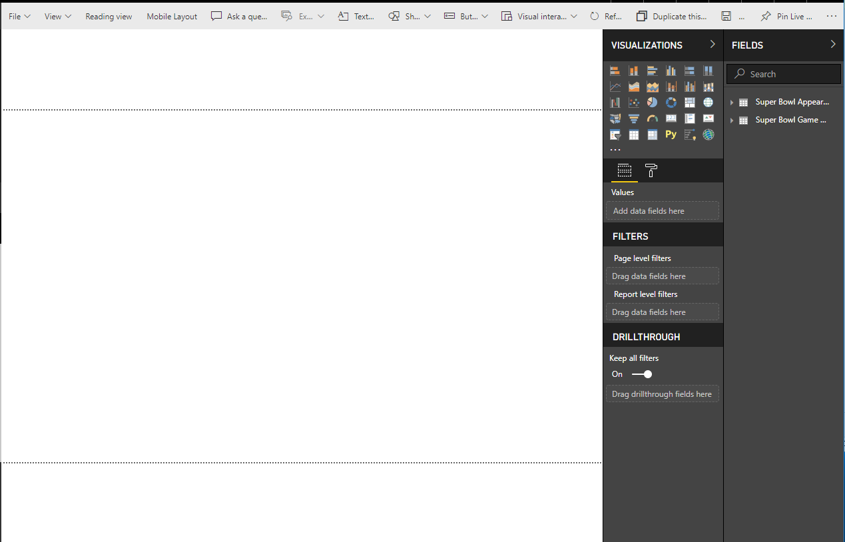The image size is (845, 542).
Task: Select line and stacked column chart visualization
Action: [671, 87]
